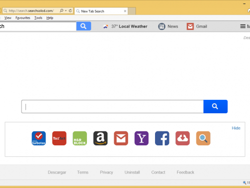Click the Gmail link text
The height and width of the screenshot is (188, 250).
201,27
